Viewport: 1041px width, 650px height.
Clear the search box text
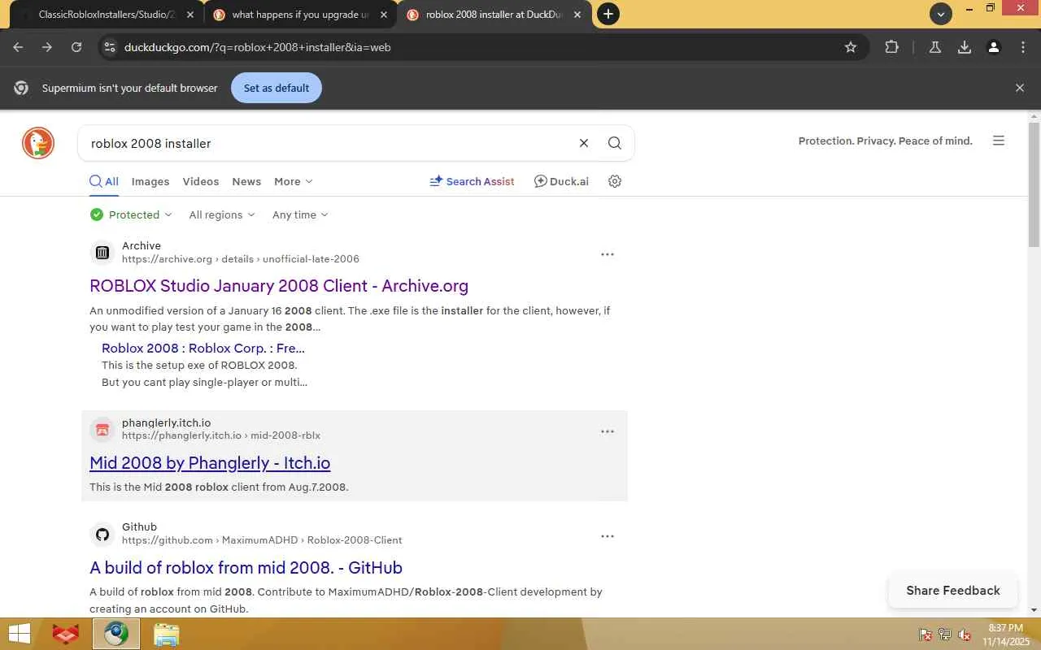click(x=583, y=143)
